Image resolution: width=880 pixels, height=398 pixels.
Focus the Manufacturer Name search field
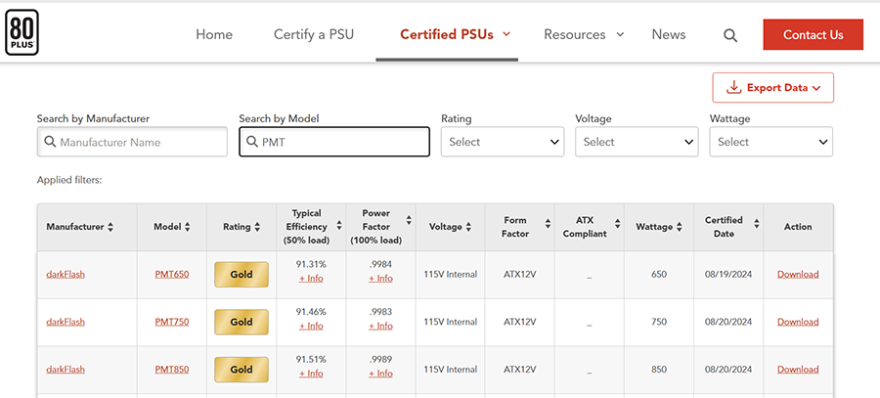[132, 142]
